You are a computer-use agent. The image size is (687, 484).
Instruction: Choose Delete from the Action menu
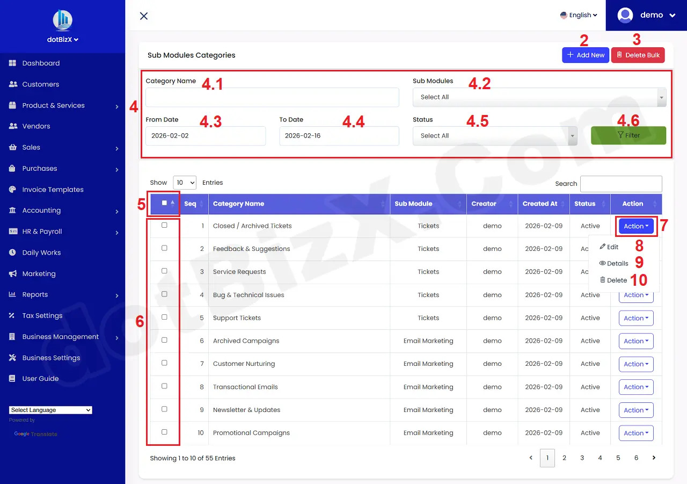[x=613, y=280]
